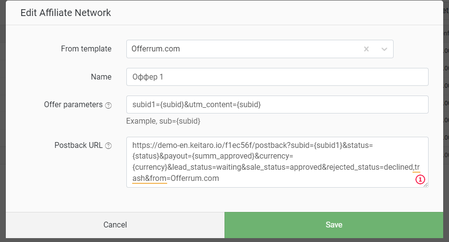
Task: Click the Offer parameters label text
Action: [73, 105]
